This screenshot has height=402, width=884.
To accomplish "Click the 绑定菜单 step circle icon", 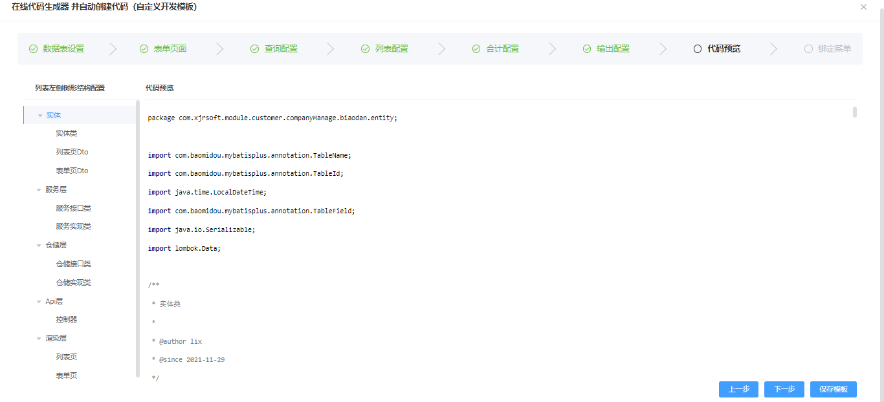I will tap(808, 49).
